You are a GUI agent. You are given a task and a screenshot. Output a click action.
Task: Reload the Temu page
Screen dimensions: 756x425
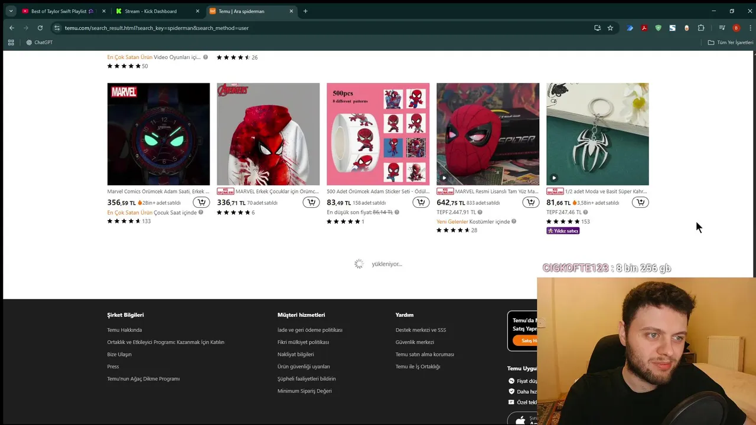click(x=40, y=28)
